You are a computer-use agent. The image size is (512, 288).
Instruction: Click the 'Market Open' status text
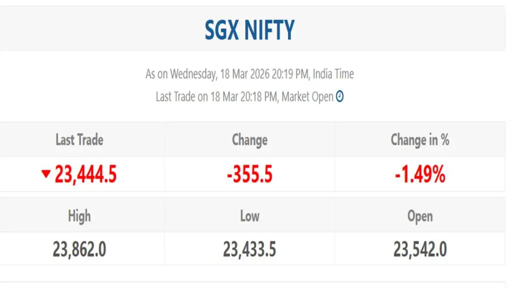(x=307, y=97)
